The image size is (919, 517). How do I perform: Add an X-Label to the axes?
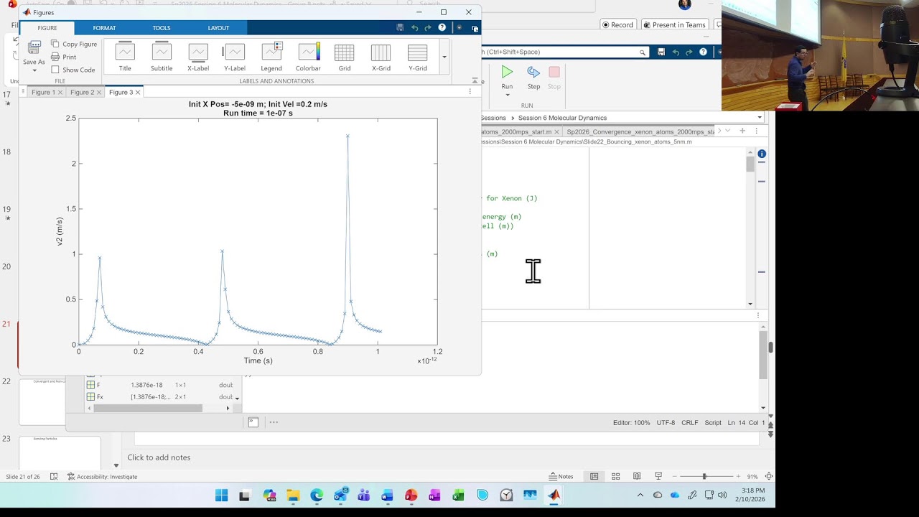tap(198, 57)
